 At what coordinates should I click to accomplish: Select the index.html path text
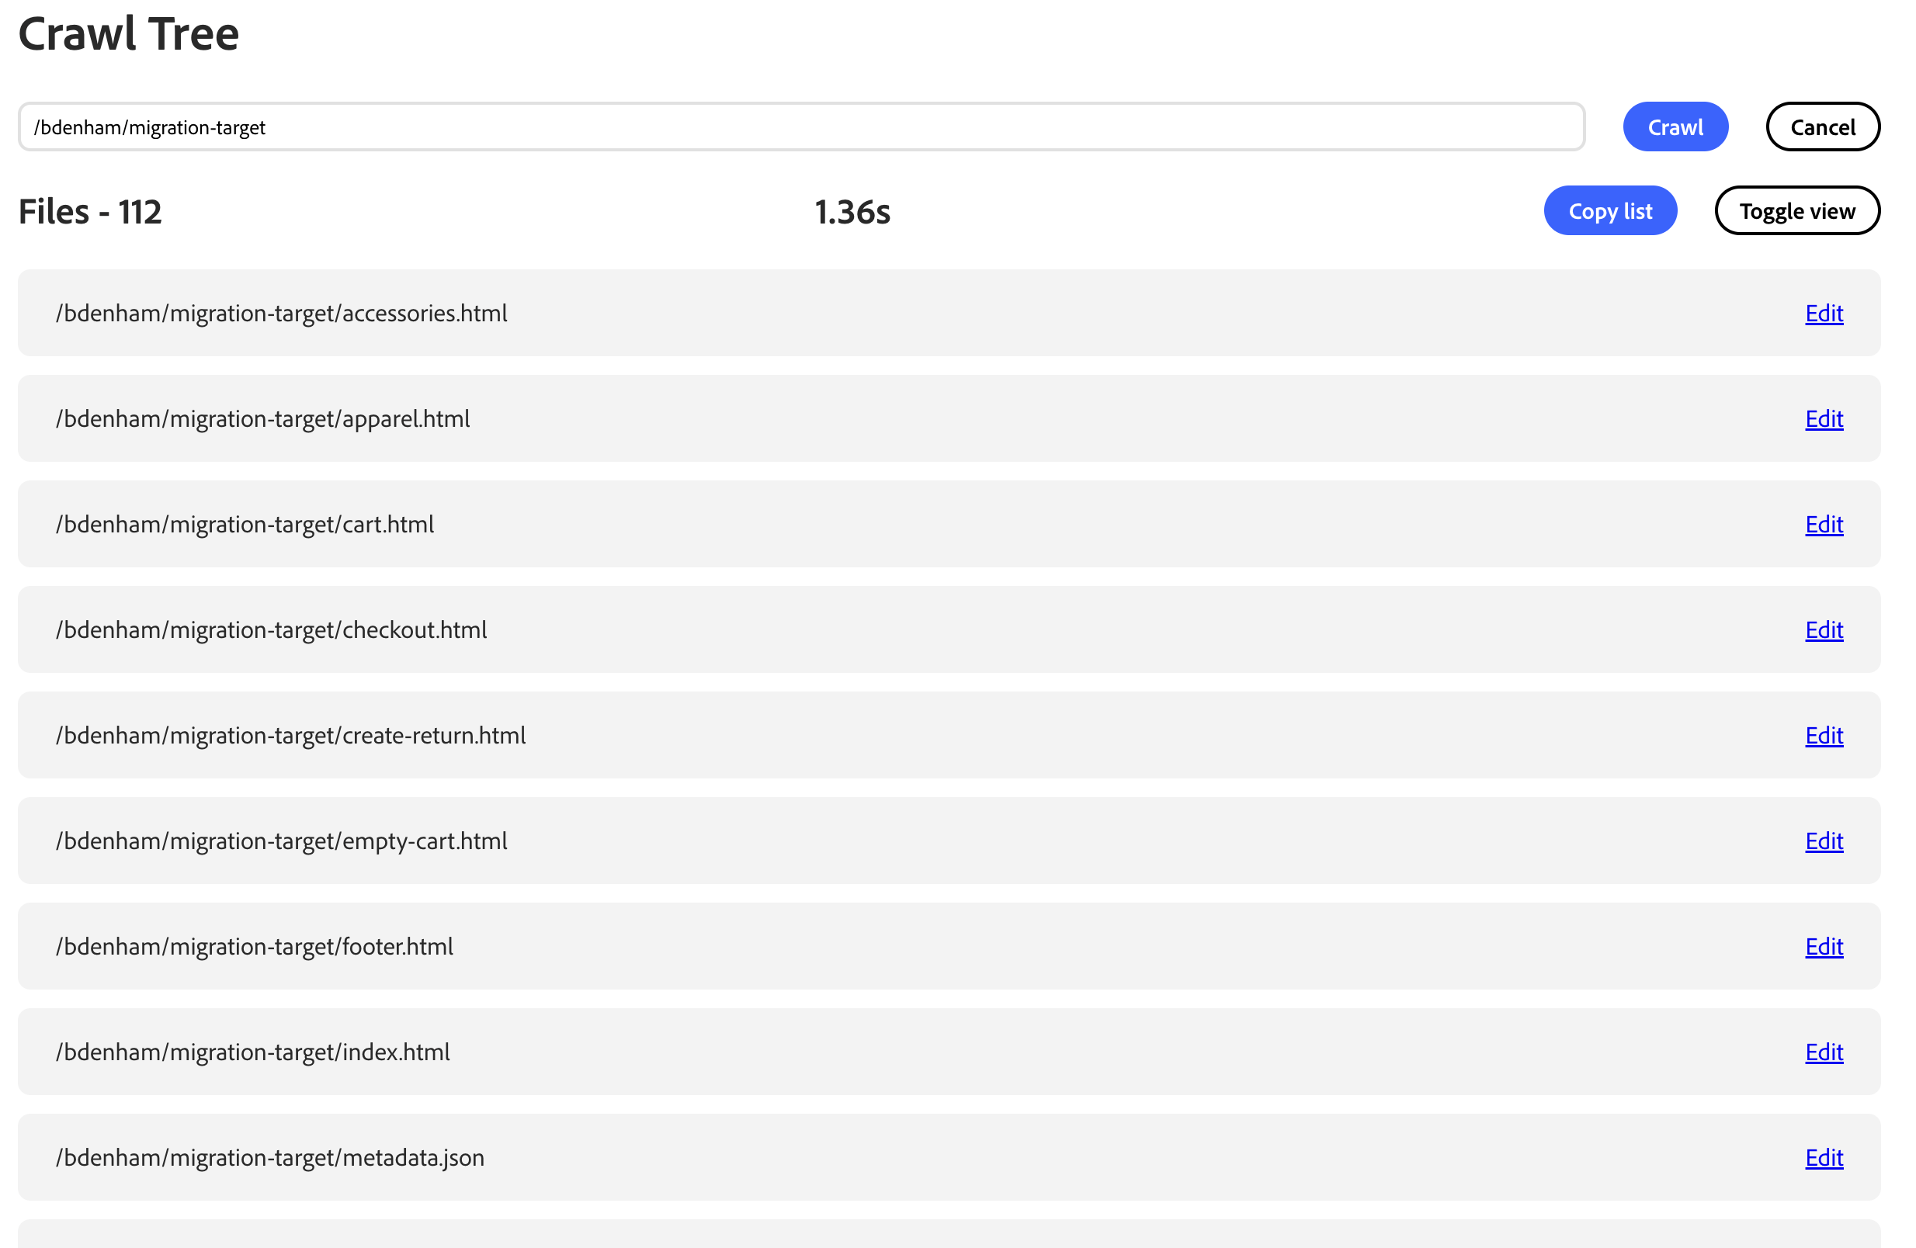point(253,1052)
